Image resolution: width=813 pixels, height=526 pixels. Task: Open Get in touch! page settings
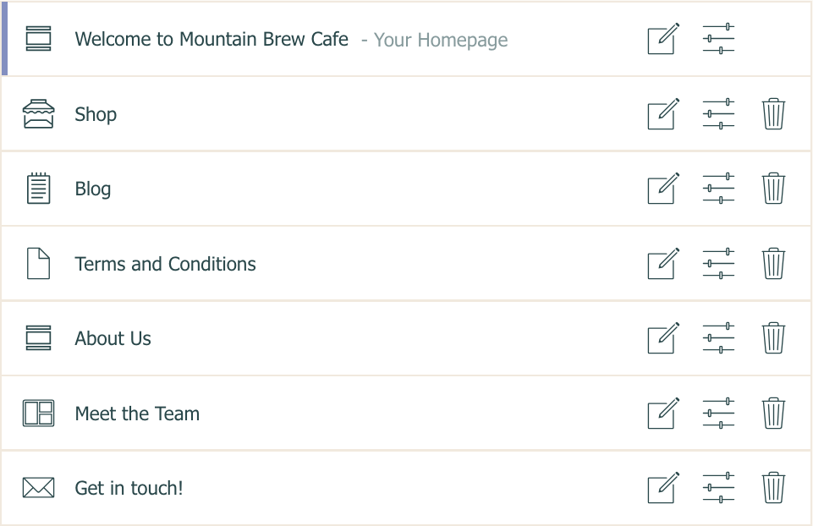pos(718,488)
